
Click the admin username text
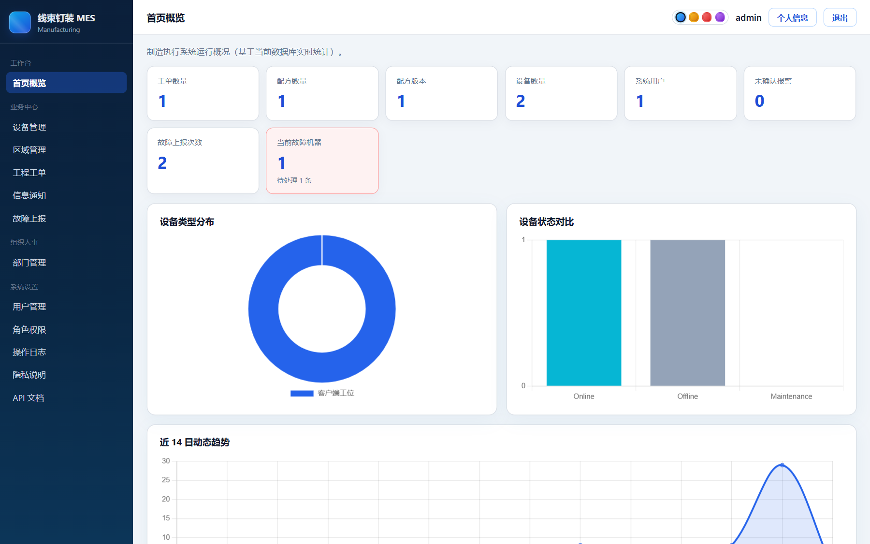click(749, 18)
